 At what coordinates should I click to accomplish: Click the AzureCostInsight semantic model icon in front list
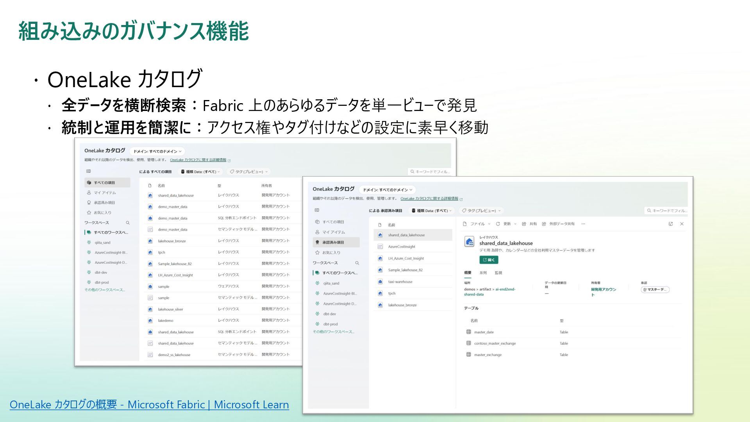[x=380, y=247]
